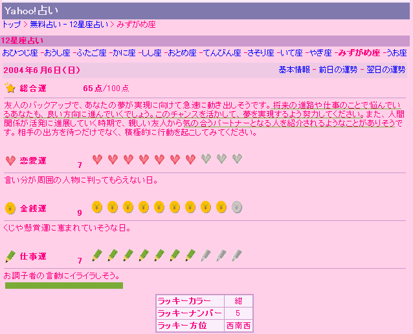
Task: Click the first gray pencil in work rating
Action: coord(206,255)
